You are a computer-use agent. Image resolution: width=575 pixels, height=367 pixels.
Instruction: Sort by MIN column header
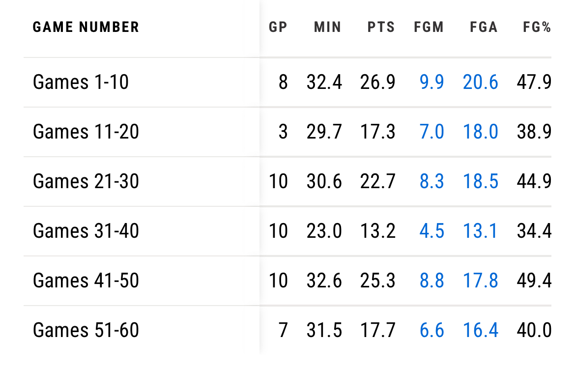point(327,27)
